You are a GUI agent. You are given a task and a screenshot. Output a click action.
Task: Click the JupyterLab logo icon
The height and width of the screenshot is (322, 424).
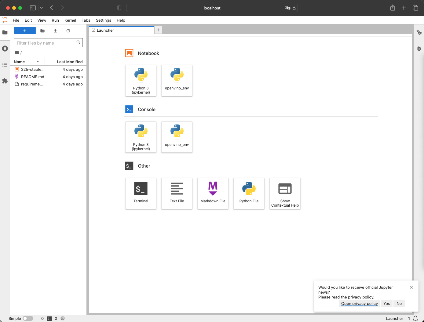coord(5,20)
